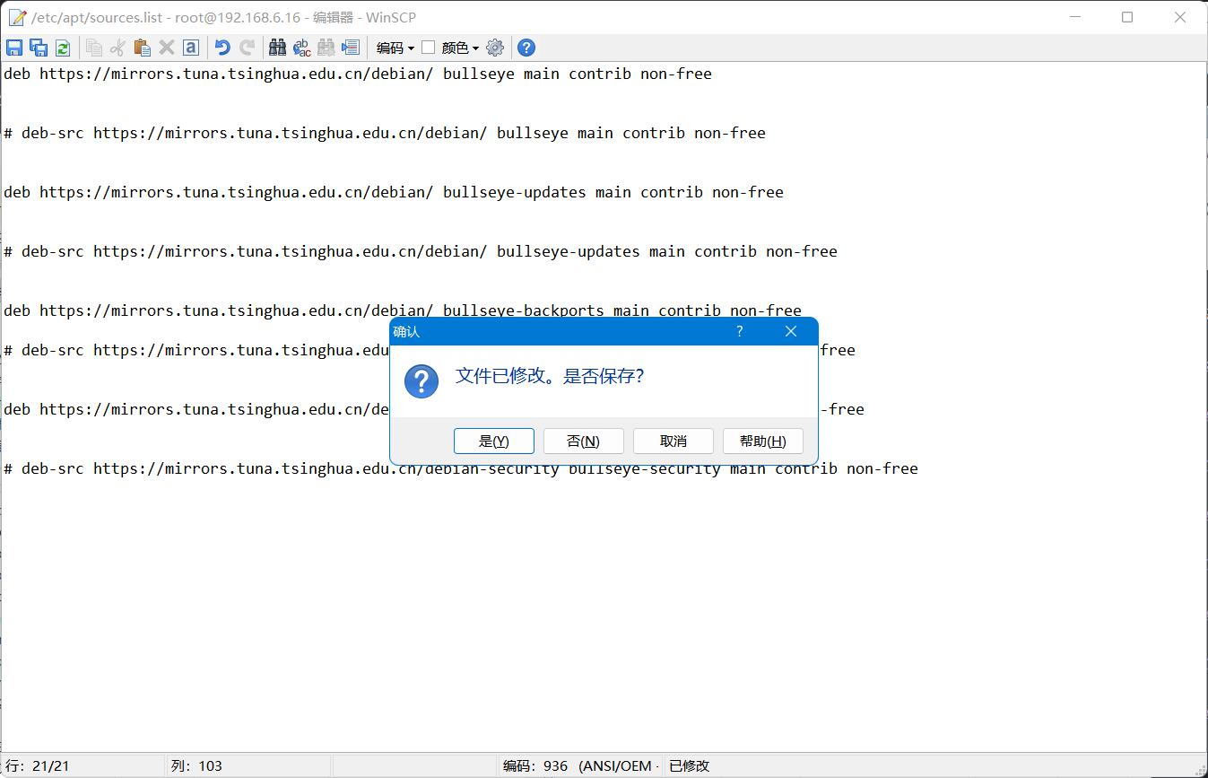Click the '# deb-src ... bullseye-updates main' line
Viewport: 1208px width, 778px height.
tap(421, 251)
